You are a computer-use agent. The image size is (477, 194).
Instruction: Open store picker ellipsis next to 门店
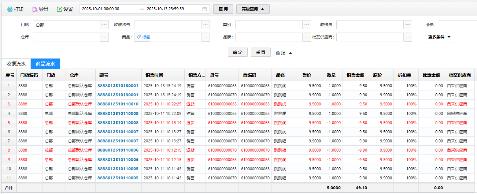[104, 25]
